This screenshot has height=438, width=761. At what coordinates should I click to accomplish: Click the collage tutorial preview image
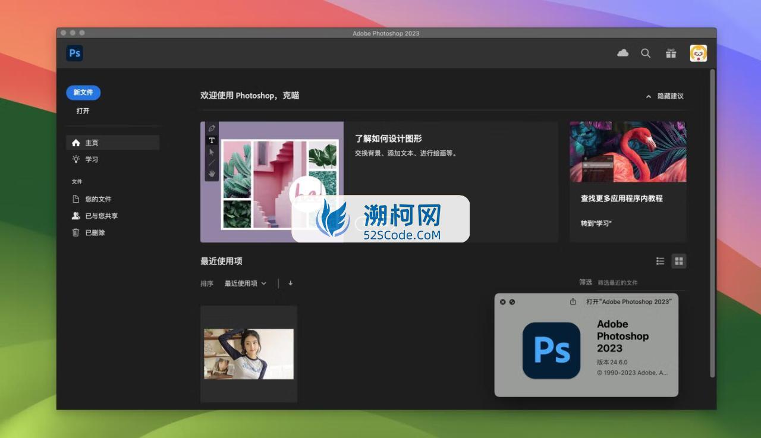coord(272,182)
